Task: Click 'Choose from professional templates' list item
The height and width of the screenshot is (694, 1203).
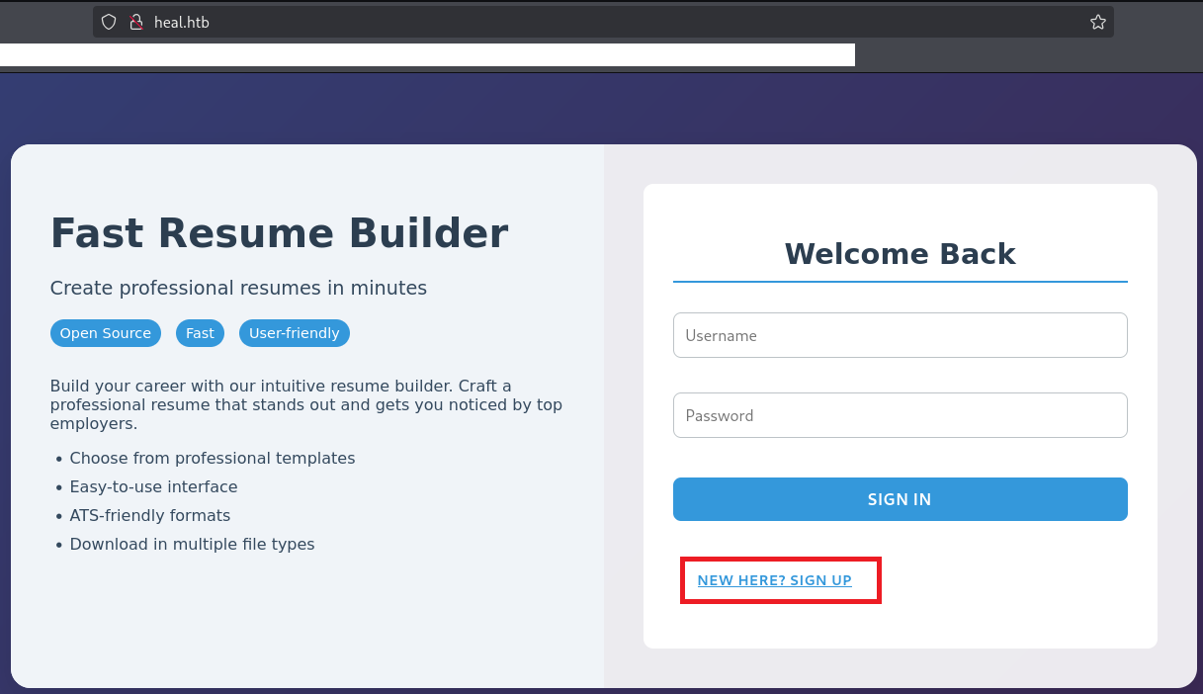Action: [x=212, y=458]
